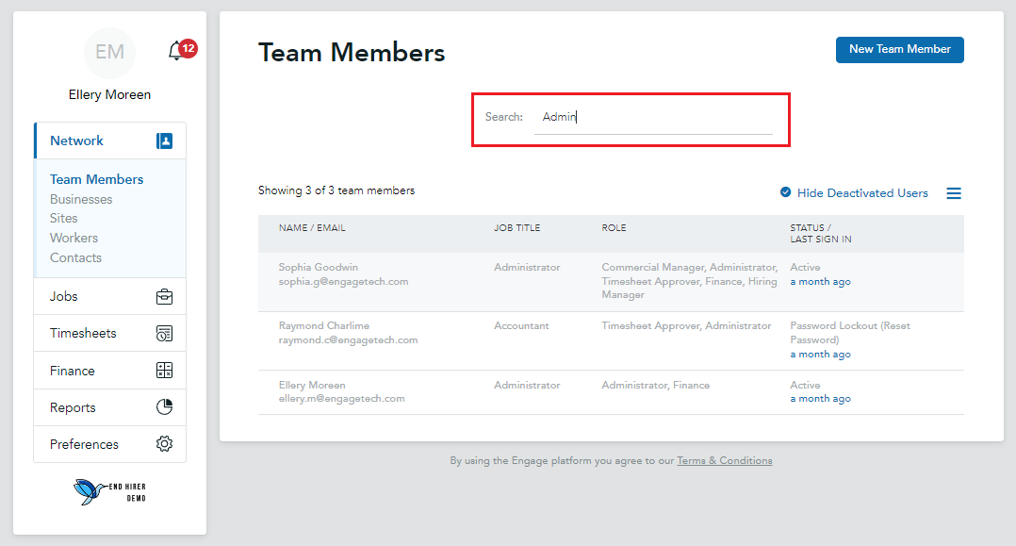Click the End Hirer Demo whale logo
This screenshot has height=546, width=1016.
(x=109, y=491)
